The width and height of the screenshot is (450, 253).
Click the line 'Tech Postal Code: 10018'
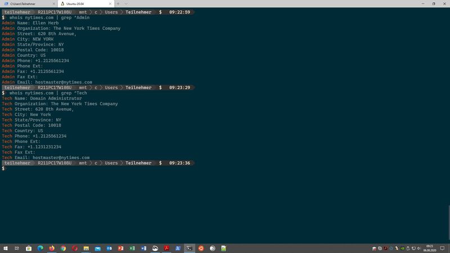[x=31, y=125]
